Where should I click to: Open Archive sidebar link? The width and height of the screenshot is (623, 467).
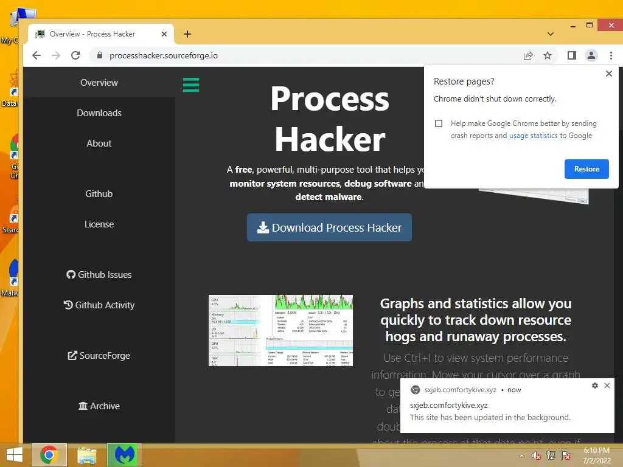click(x=99, y=406)
